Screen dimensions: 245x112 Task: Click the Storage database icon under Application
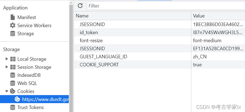click(x=13, y=34)
